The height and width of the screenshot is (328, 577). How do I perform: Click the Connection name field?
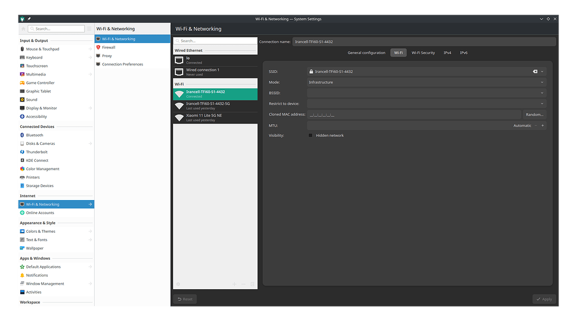(424, 42)
